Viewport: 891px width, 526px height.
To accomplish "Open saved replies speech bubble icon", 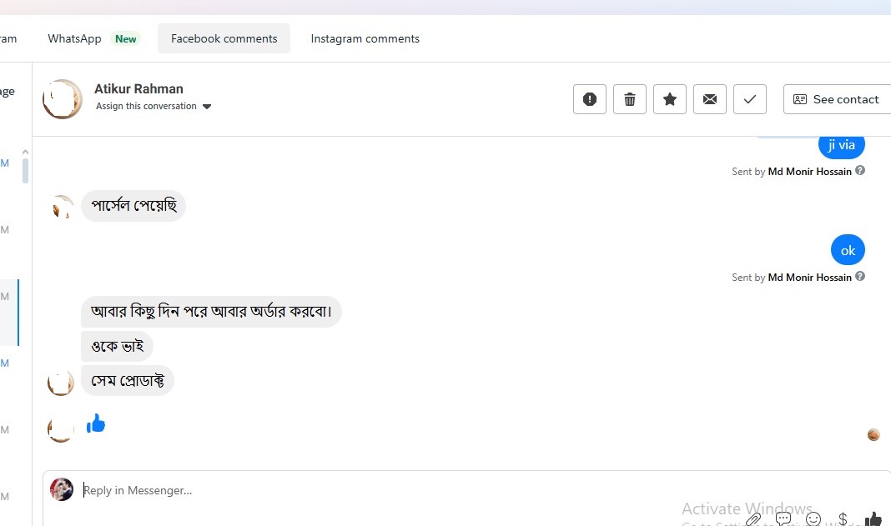I will [783, 519].
